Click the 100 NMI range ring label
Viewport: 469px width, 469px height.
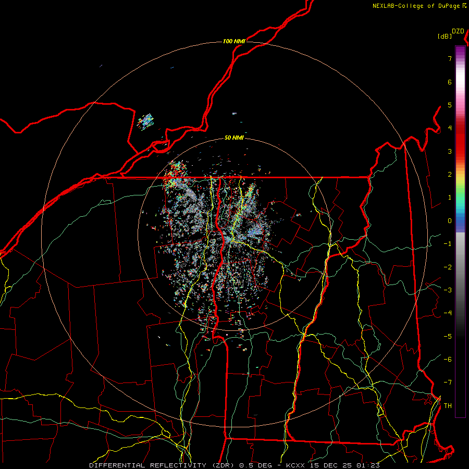(234, 41)
